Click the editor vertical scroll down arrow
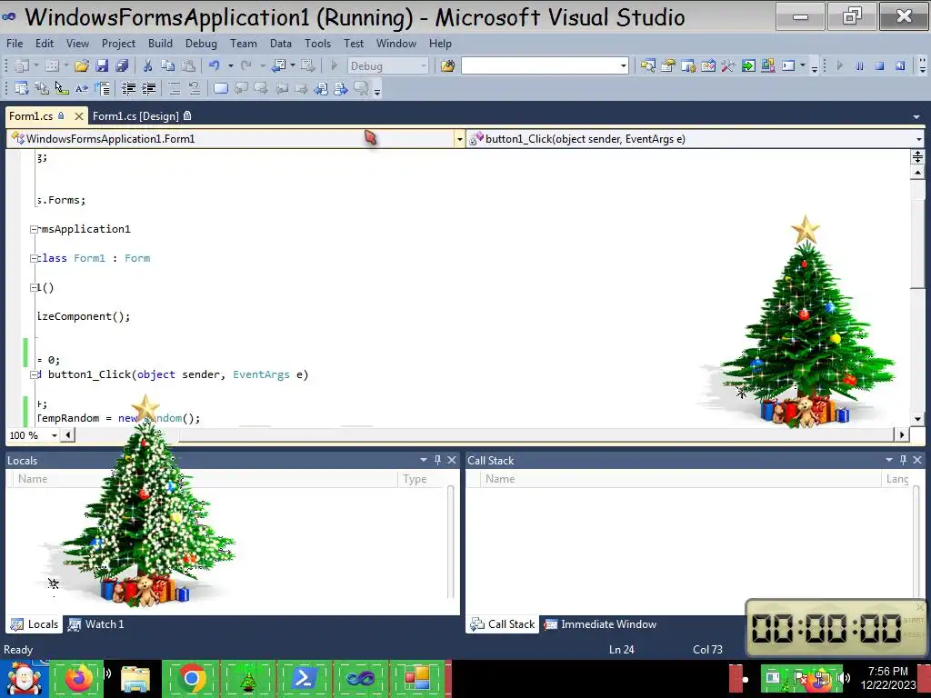 917,418
